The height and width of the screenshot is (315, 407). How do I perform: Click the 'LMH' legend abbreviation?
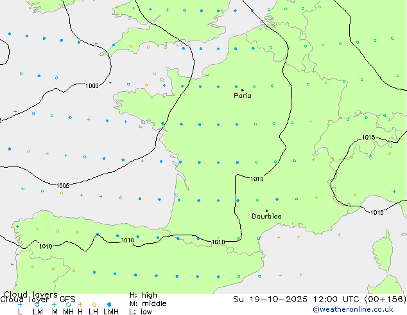coord(111,312)
